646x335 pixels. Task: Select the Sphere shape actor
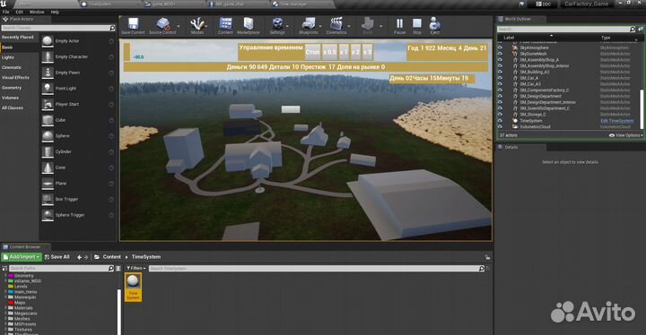[x=77, y=136]
